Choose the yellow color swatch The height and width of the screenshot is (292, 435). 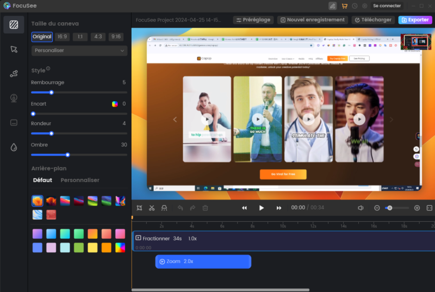(x=92, y=247)
